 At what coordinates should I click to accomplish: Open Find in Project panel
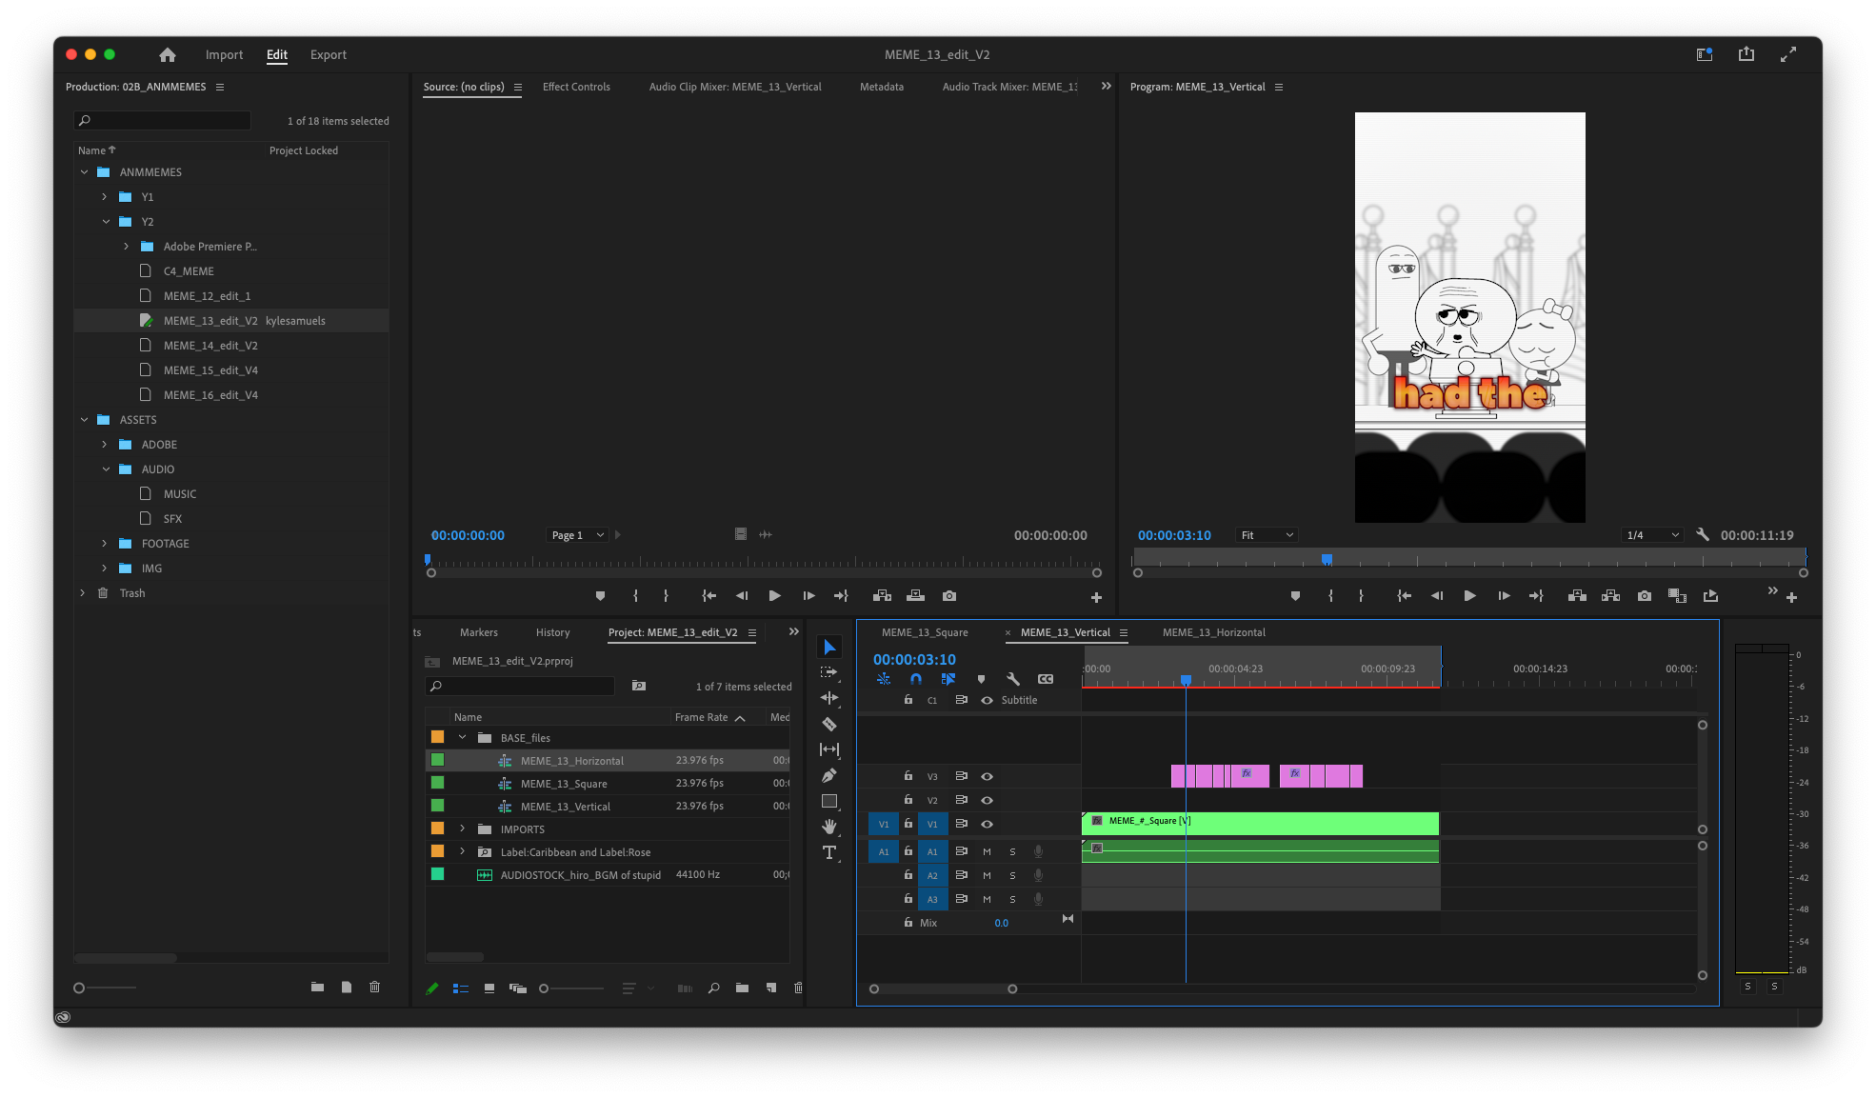tap(714, 988)
